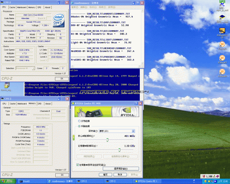The image size is (230, 184).
Task: Switch to Mainboard tab in upper CPU-Z window
Action: (22, 7)
